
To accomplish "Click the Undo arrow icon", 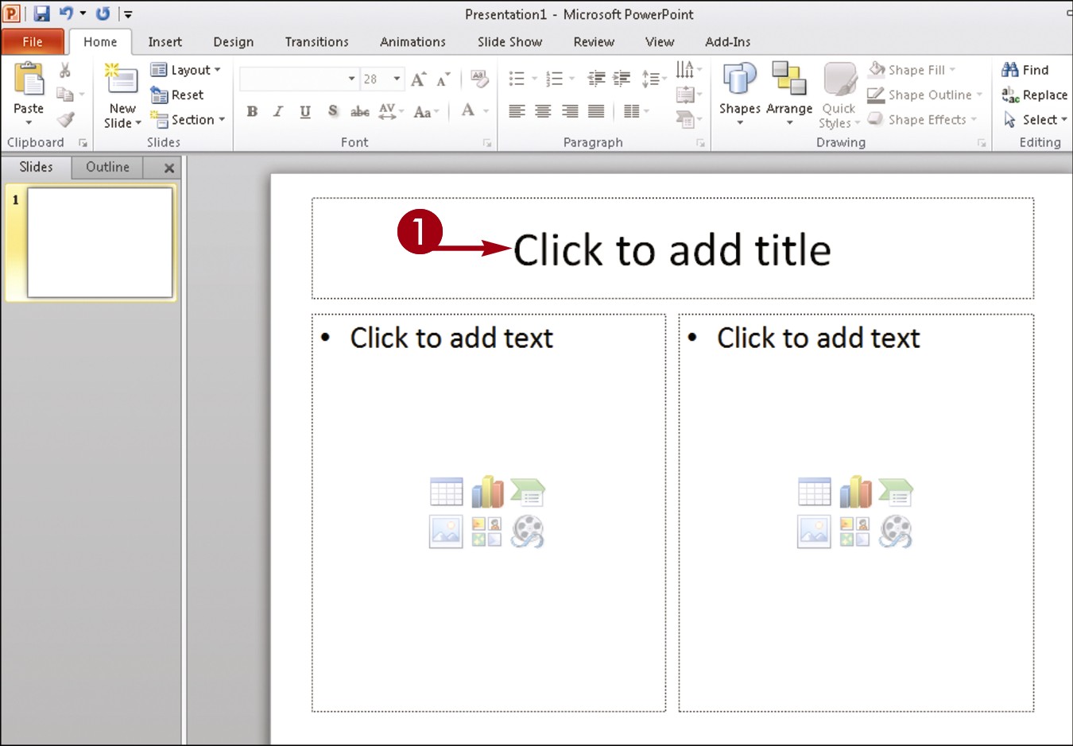I will coord(66,14).
